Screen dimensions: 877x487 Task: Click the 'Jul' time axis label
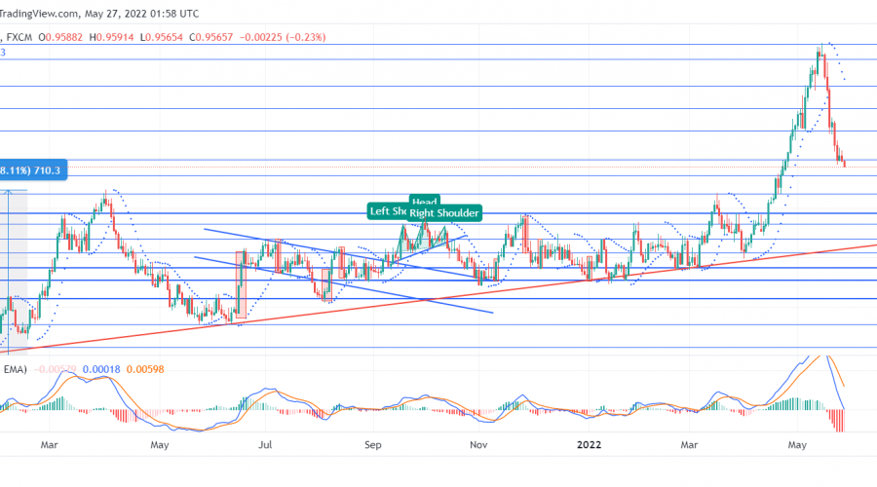265,445
